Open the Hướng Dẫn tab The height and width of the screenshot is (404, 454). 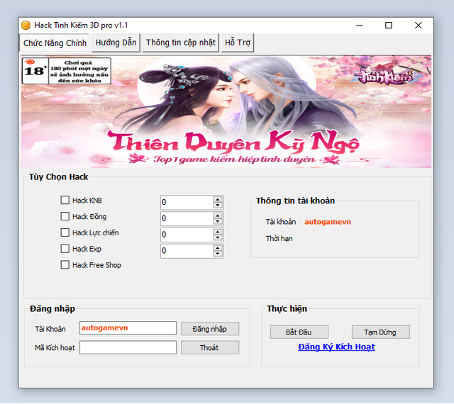click(116, 43)
